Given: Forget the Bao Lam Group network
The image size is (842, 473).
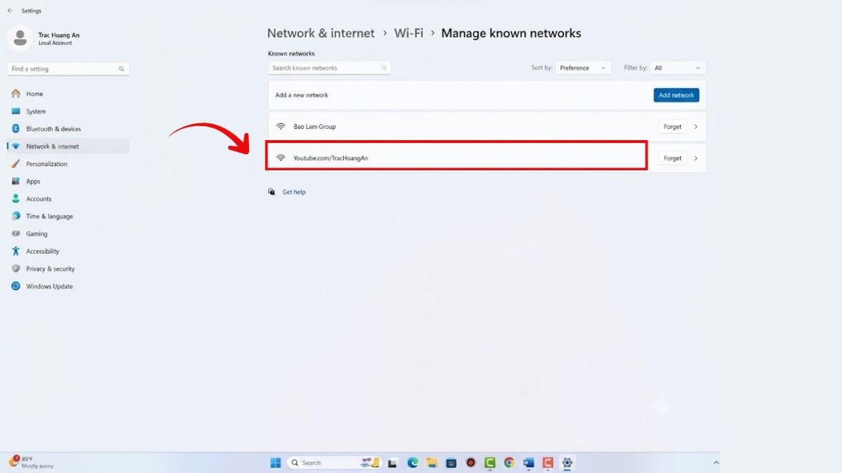Looking at the screenshot, I should (x=672, y=127).
